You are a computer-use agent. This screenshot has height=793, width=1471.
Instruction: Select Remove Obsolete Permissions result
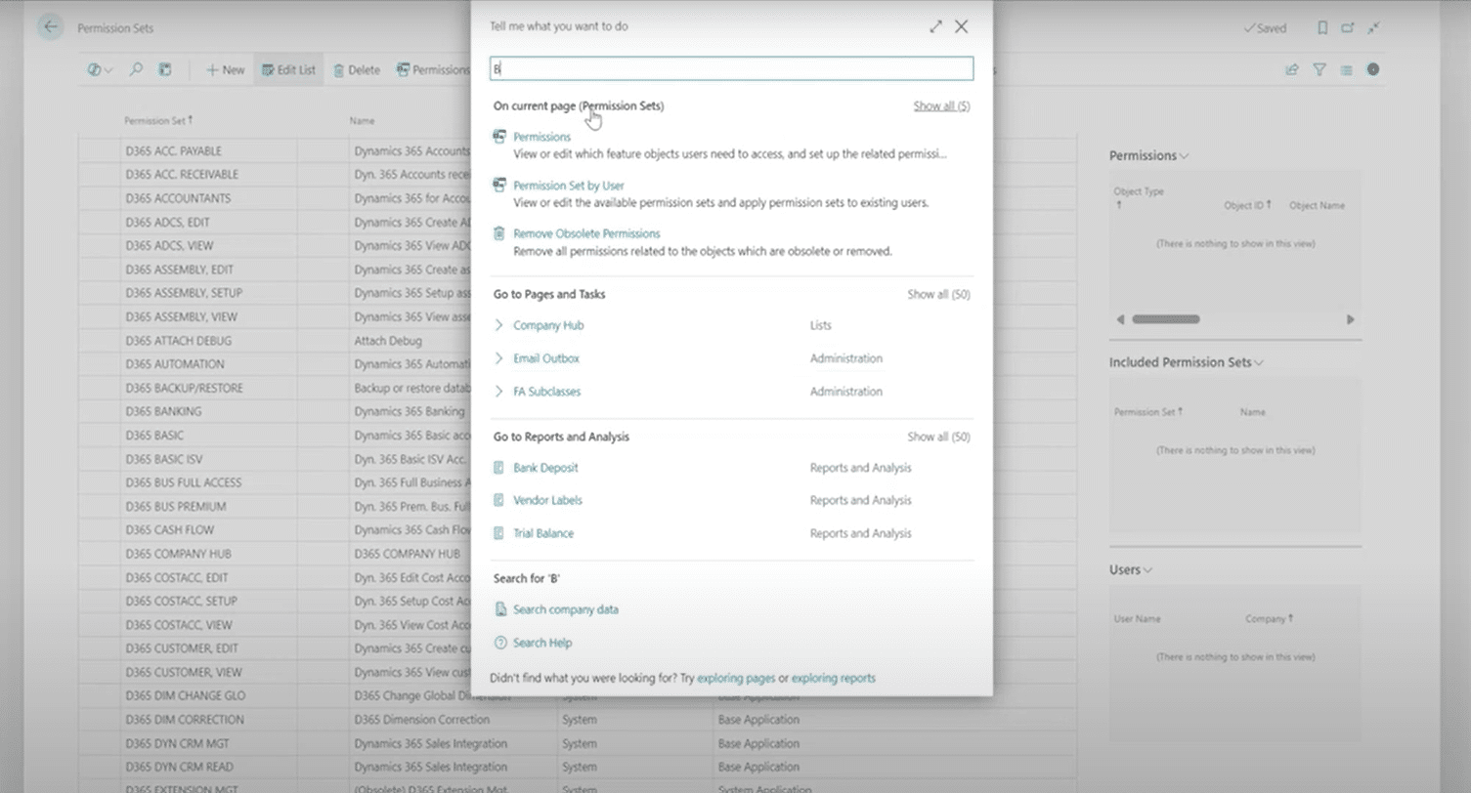586,233
